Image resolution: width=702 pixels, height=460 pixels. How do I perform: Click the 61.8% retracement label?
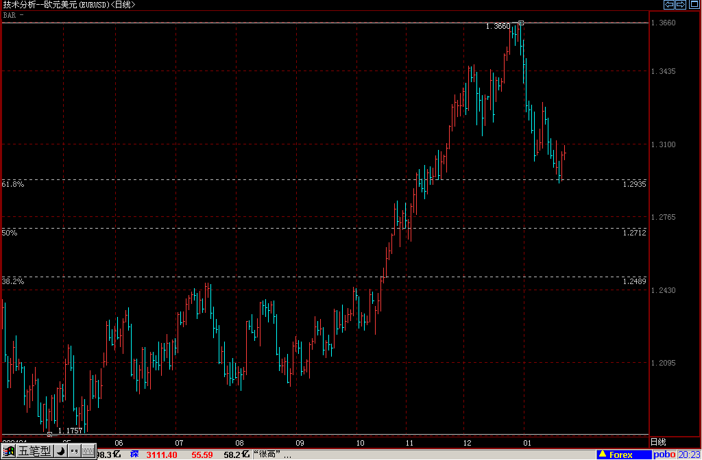pos(13,184)
